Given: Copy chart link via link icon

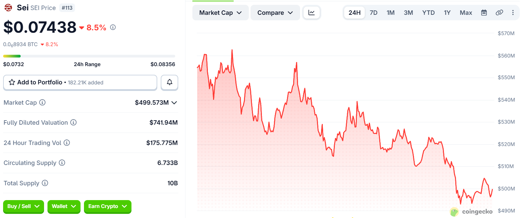Looking at the screenshot, I should coord(499,13).
